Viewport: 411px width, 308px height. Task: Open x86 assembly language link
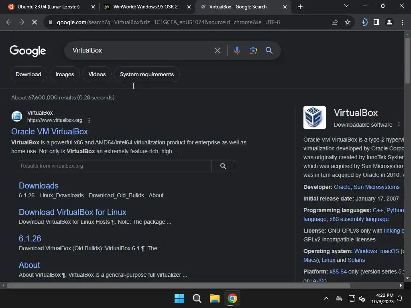pyautogui.click(x=359, y=219)
